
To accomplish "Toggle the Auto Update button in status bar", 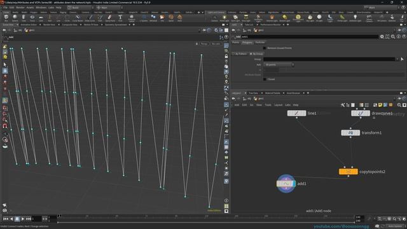I will [395, 226].
